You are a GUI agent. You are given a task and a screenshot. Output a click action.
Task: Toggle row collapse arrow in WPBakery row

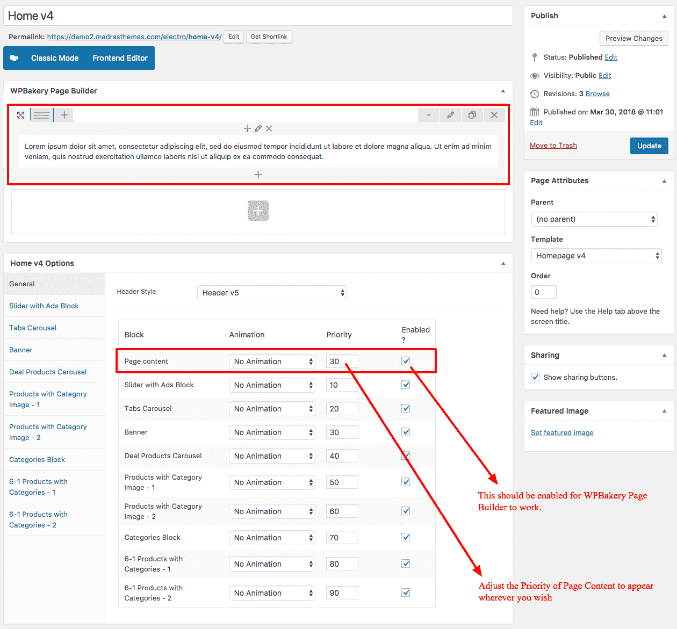click(x=428, y=115)
